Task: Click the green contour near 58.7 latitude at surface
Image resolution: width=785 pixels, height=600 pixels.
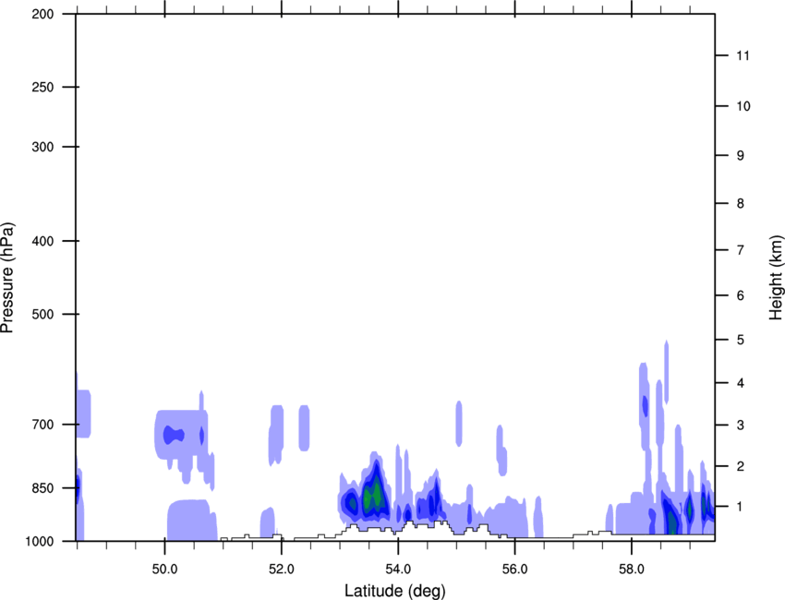Action: coord(671,522)
